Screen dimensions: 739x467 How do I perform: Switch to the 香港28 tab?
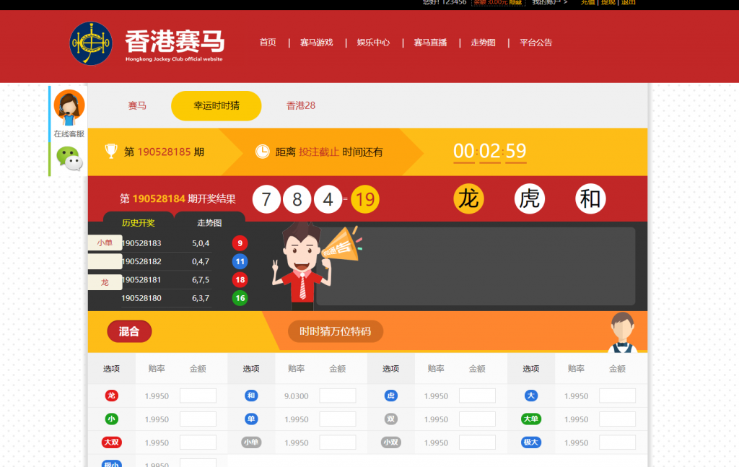[301, 105]
